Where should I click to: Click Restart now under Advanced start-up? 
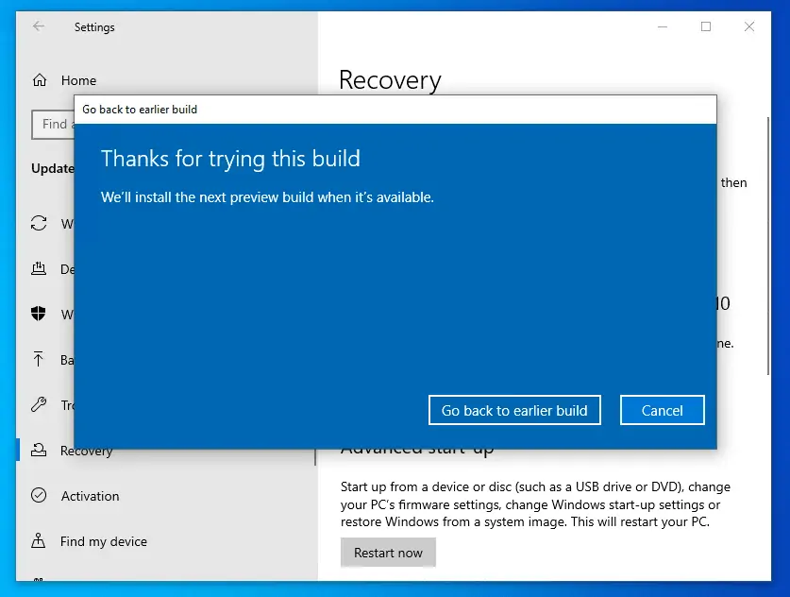[388, 553]
